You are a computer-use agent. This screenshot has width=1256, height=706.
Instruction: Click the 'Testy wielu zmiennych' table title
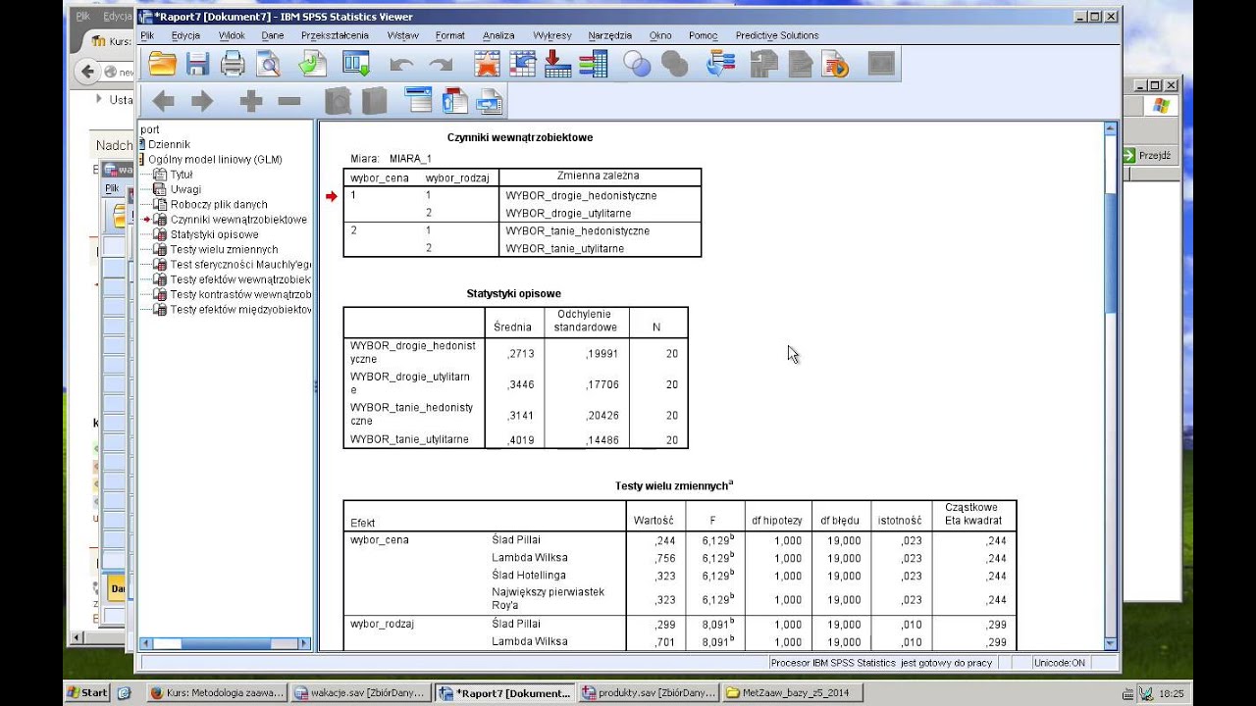tap(674, 485)
